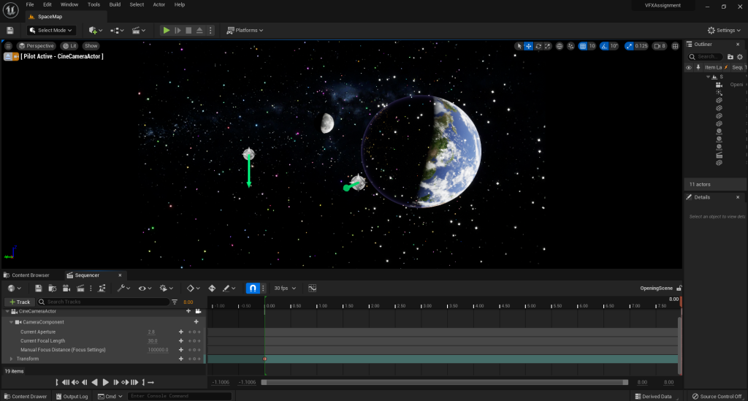This screenshot has width=748, height=401.
Task: Play the sequence forward in Sequencer
Action: pyautogui.click(x=106, y=382)
